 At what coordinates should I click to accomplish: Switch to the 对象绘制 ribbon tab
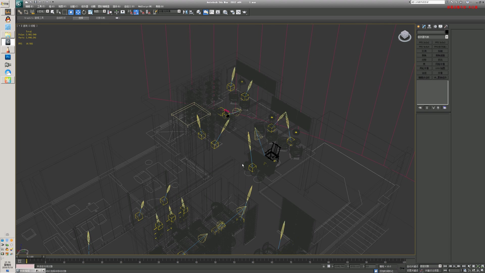click(100, 18)
